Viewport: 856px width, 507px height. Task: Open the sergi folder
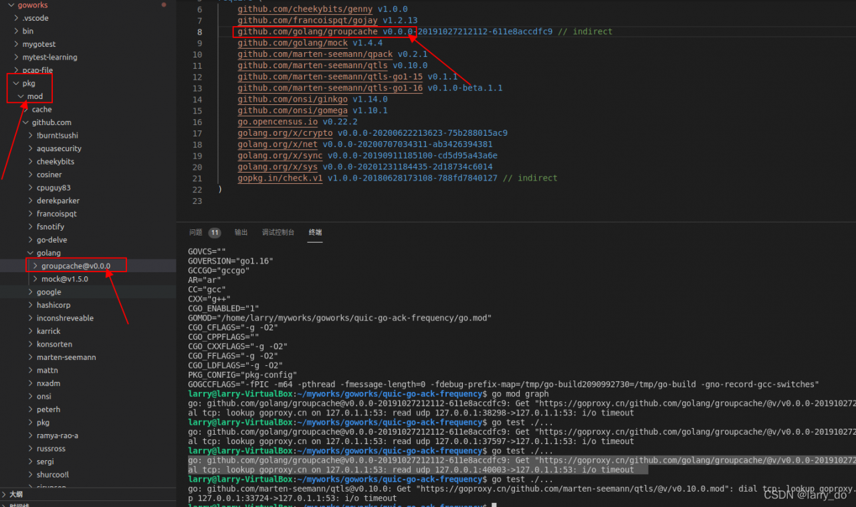coord(45,462)
